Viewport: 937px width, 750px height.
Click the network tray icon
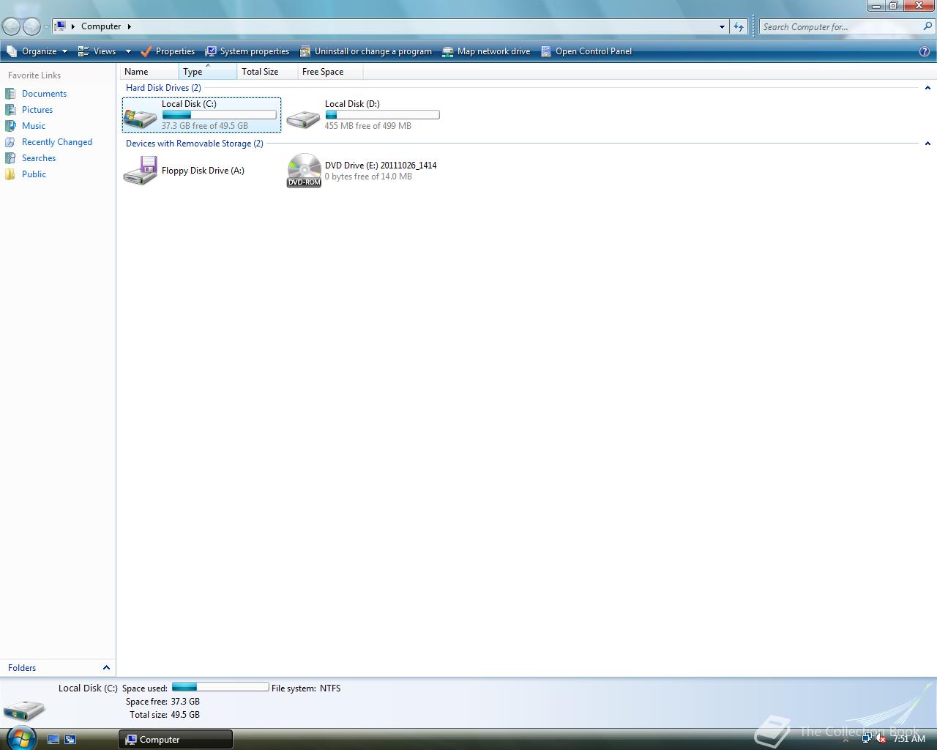click(x=867, y=739)
